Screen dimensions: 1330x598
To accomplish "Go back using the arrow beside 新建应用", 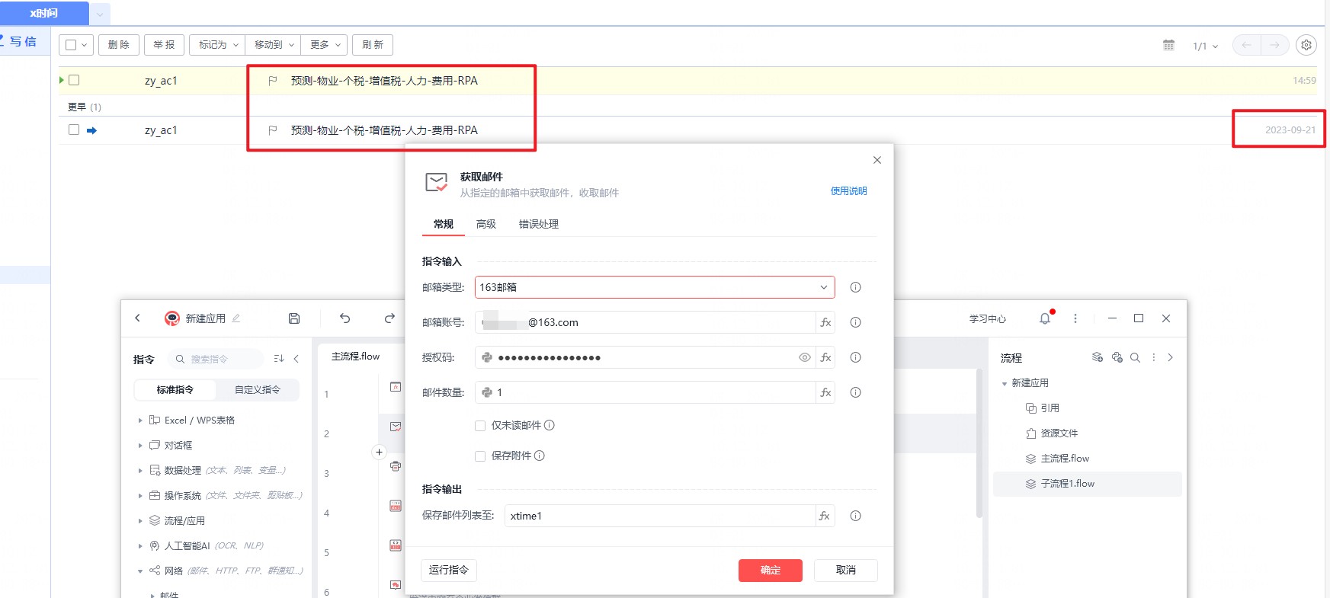I will point(138,318).
